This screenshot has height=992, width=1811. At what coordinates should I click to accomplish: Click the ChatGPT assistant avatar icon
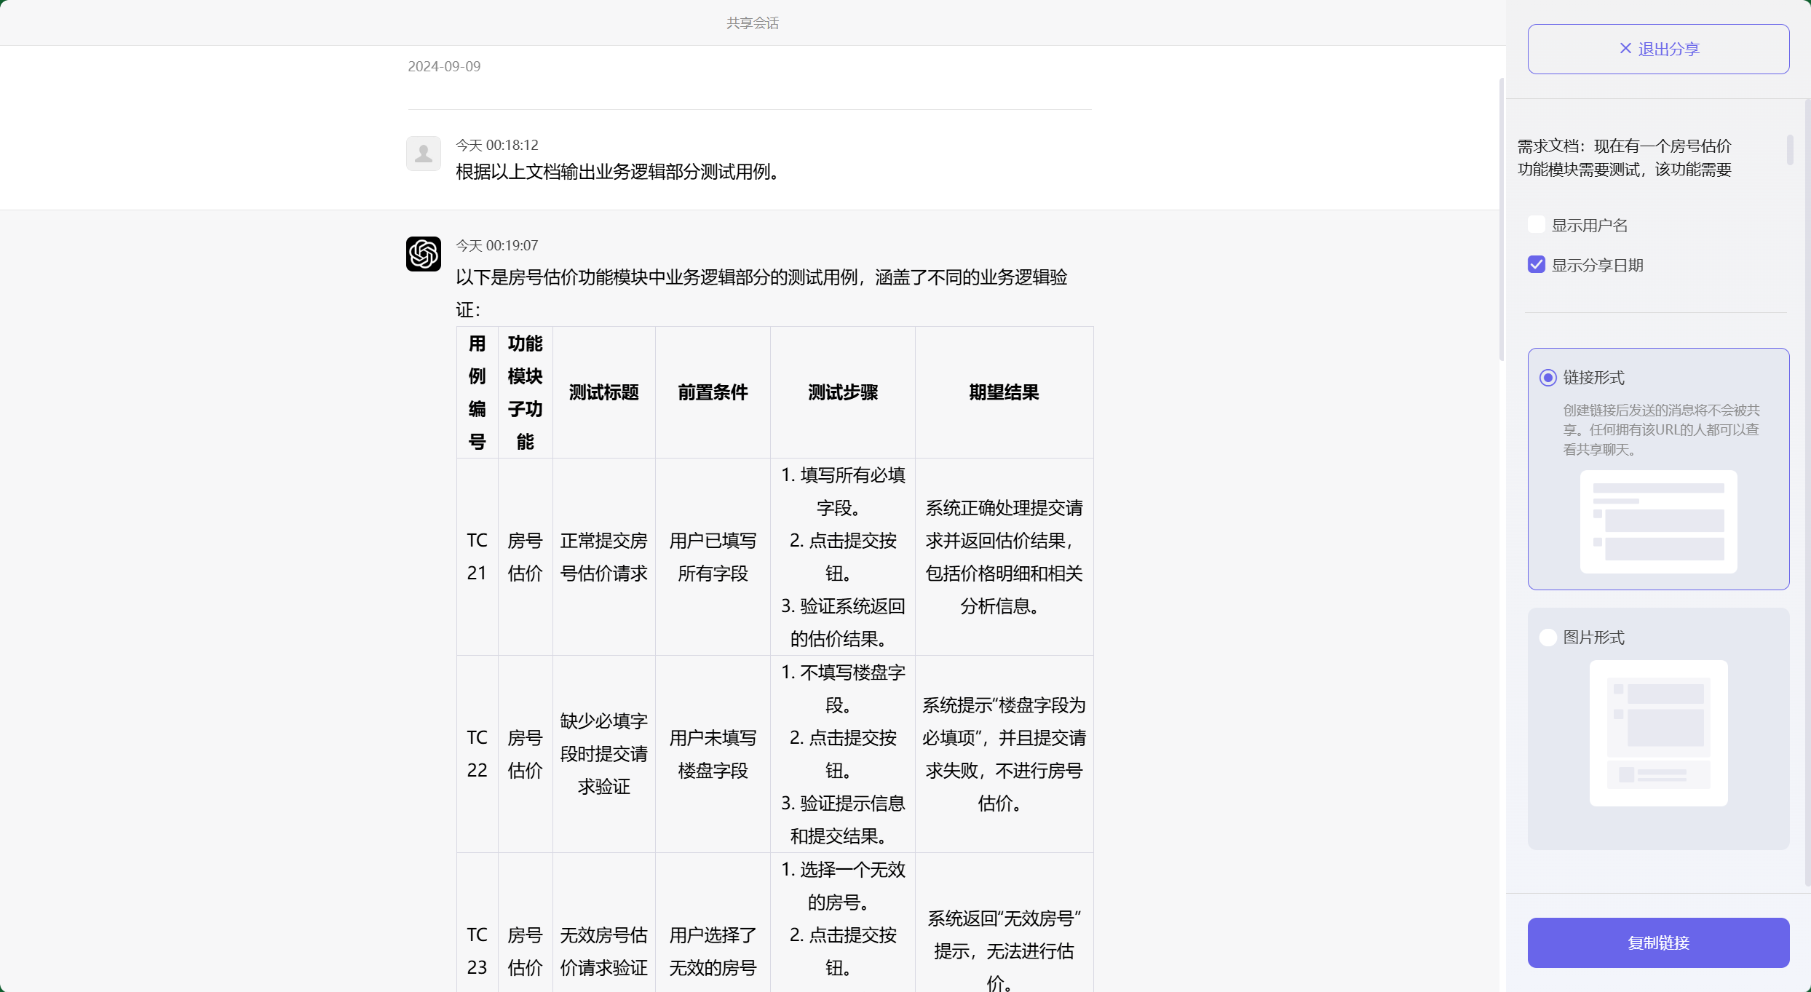tap(423, 253)
